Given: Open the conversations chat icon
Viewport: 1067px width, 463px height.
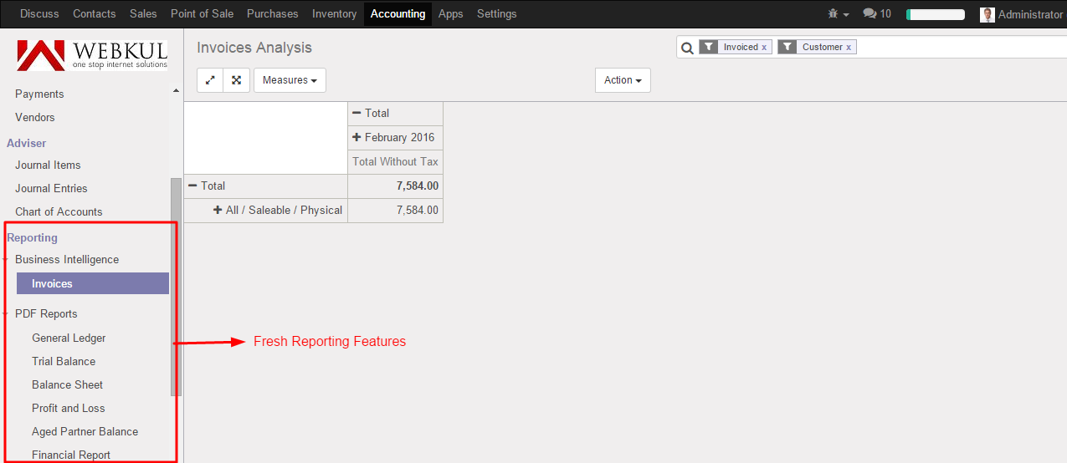Looking at the screenshot, I should click(877, 14).
